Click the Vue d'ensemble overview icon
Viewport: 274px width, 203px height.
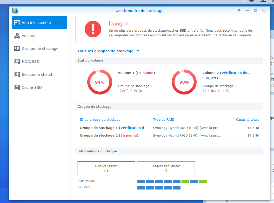click(x=17, y=23)
